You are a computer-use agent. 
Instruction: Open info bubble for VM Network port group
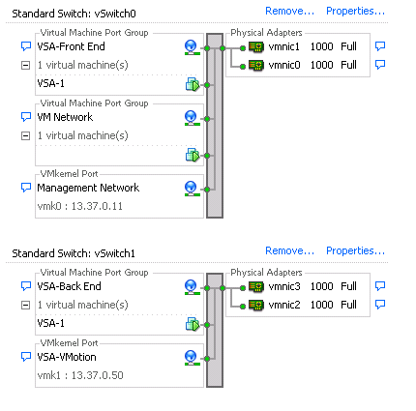(x=26, y=117)
